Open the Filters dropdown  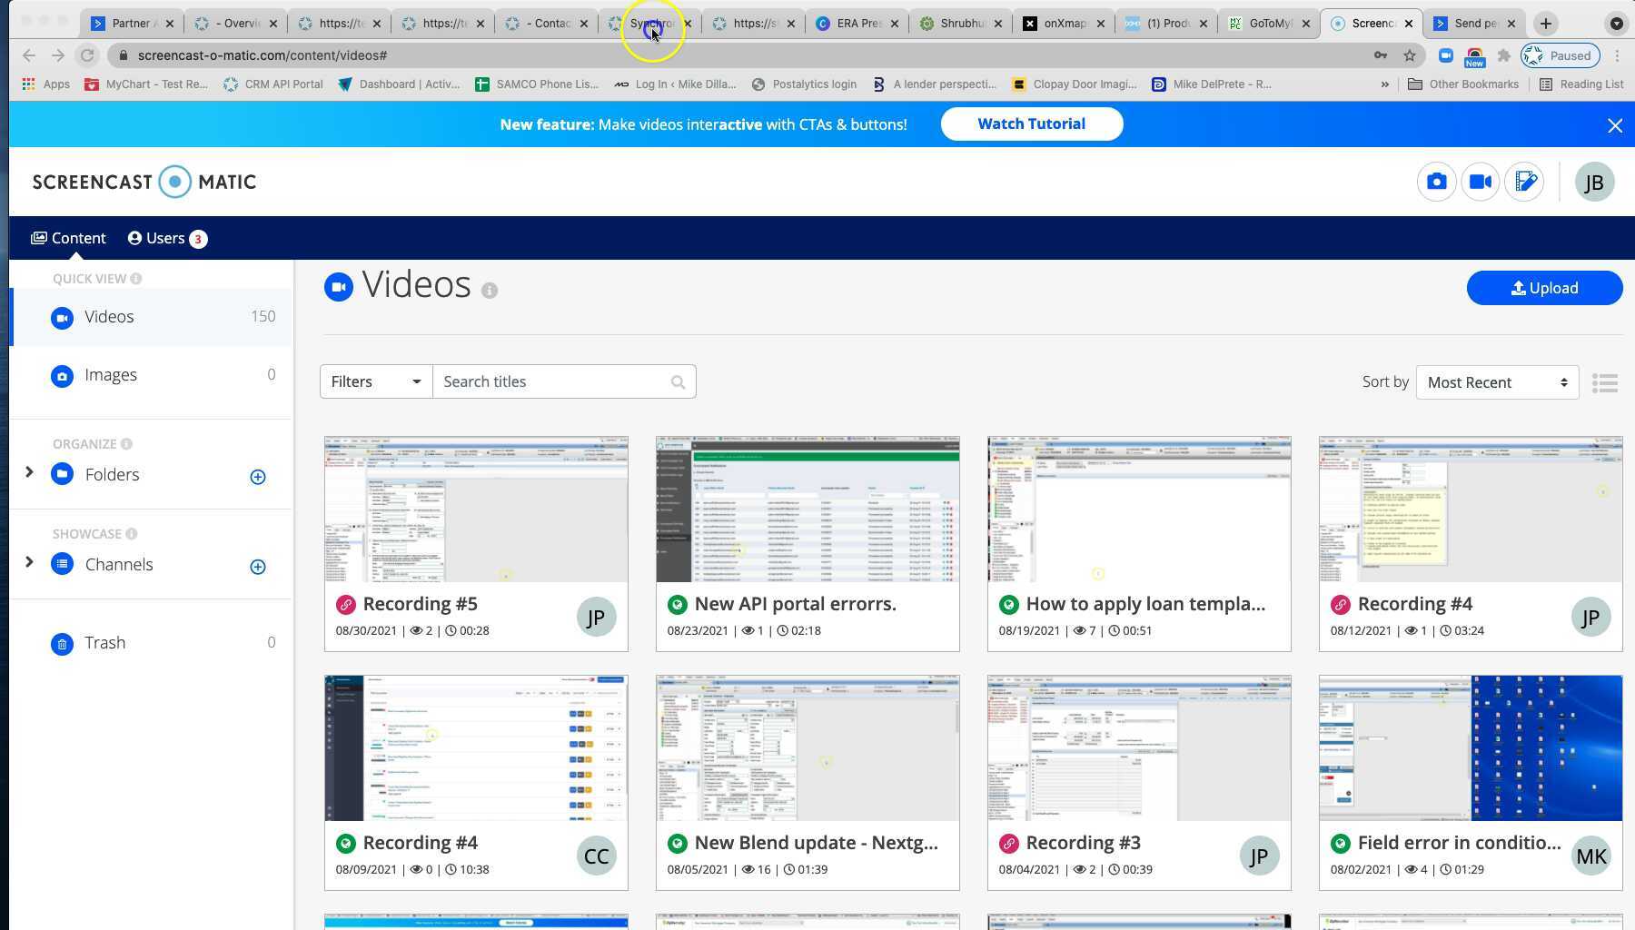(x=375, y=381)
